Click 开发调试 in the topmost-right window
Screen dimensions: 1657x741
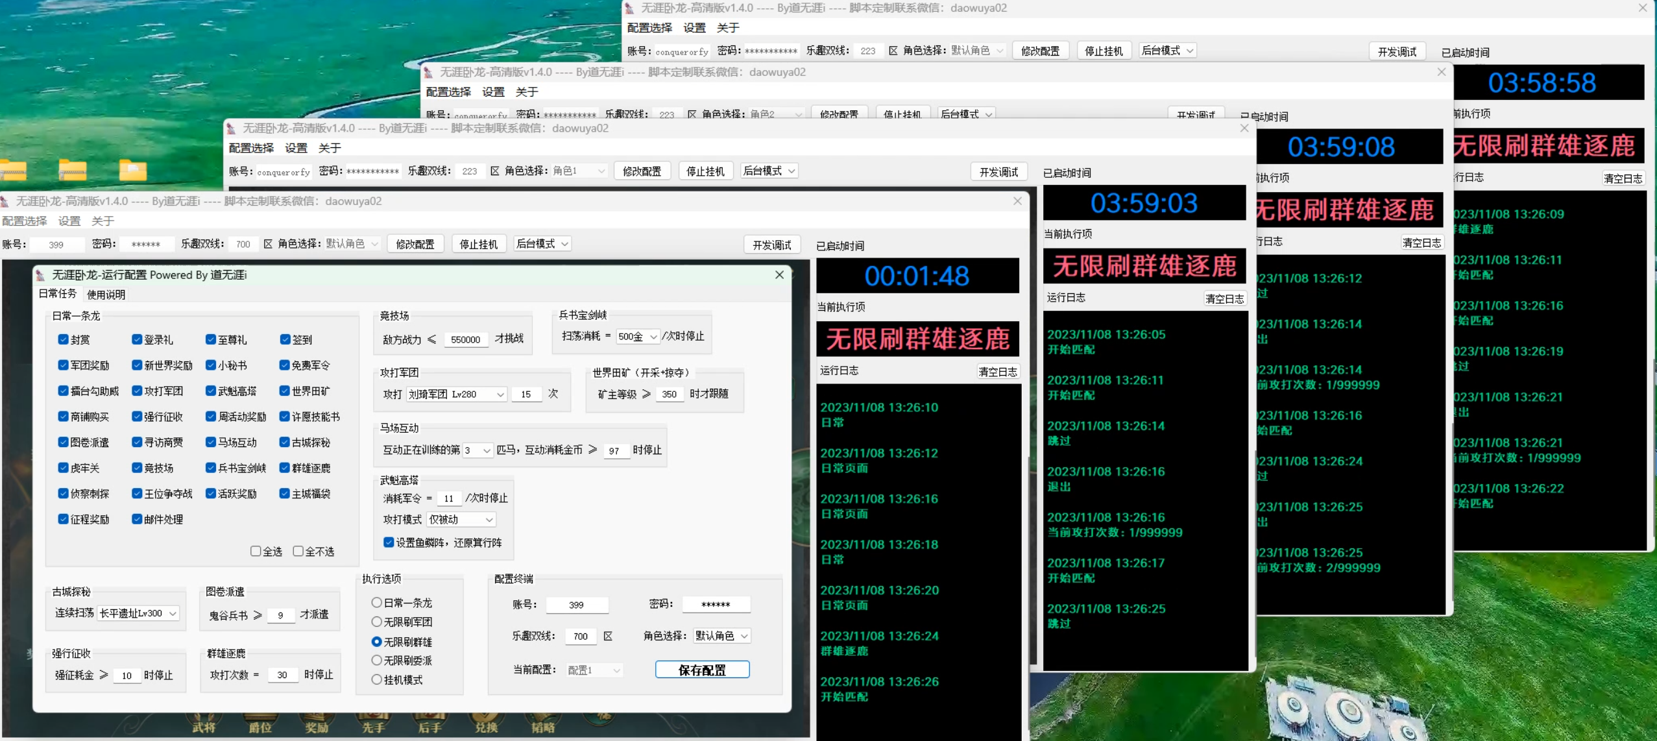point(1397,52)
